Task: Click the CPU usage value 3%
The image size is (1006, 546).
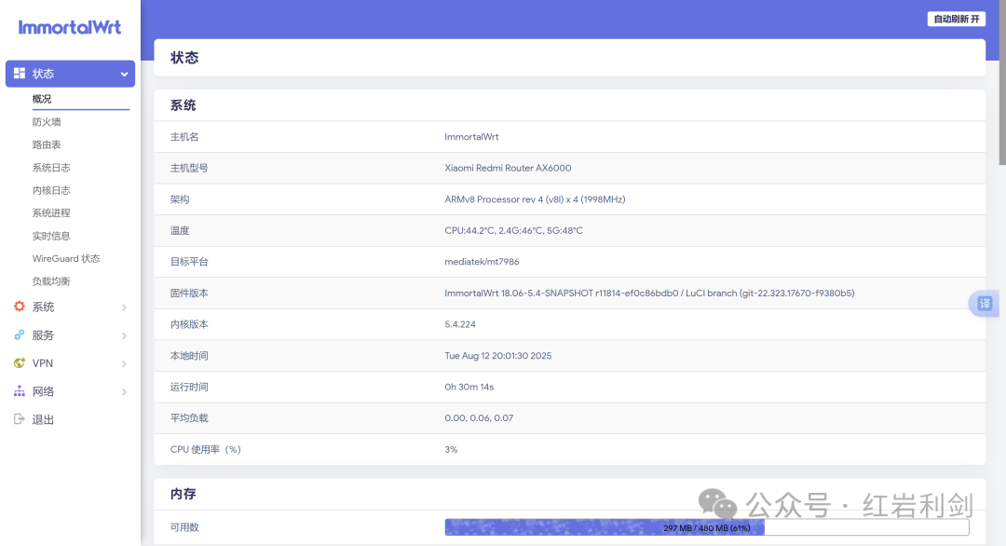Action: (x=451, y=449)
